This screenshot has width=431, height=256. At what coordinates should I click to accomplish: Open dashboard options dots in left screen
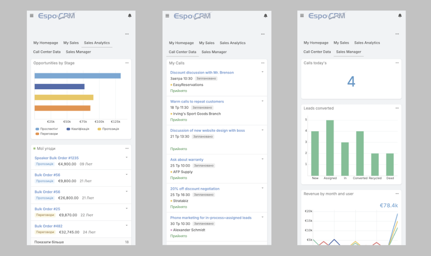[127, 34]
